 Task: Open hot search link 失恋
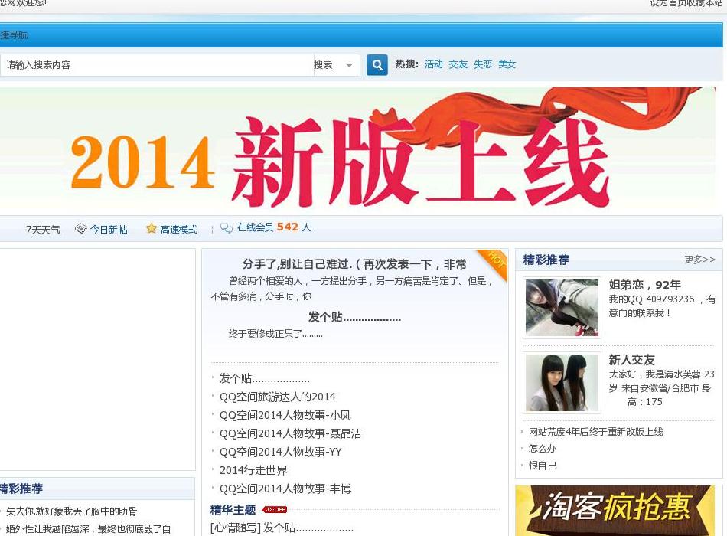(483, 64)
